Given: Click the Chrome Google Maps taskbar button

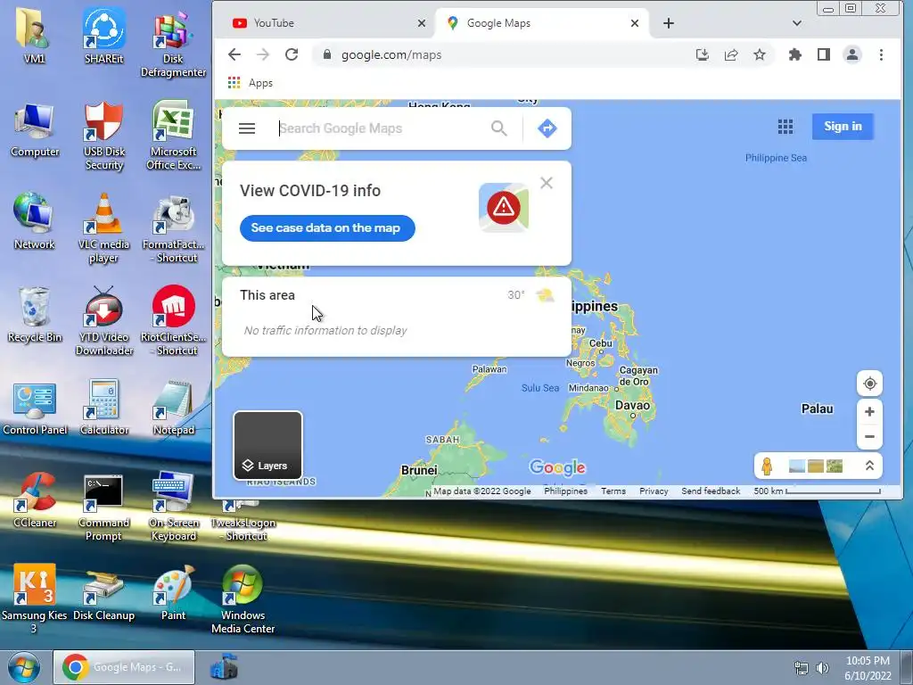Looking at the screenshot, I should click(x=124, y=667).
